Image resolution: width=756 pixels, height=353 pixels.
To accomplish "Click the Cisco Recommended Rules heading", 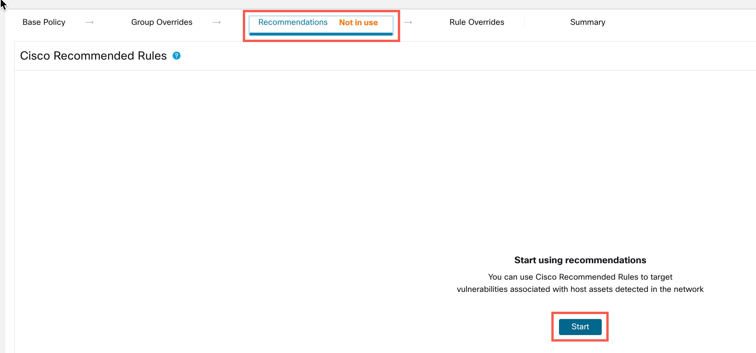I will pos(93,56).
